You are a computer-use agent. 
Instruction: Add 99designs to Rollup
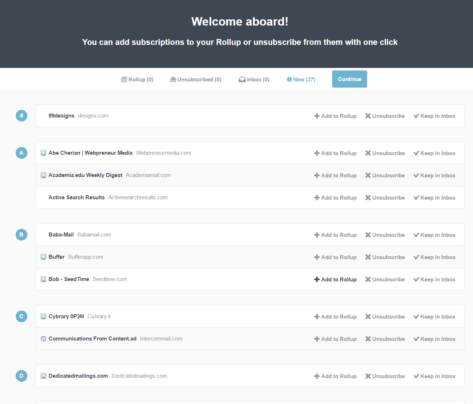click(x=335, y=116)
